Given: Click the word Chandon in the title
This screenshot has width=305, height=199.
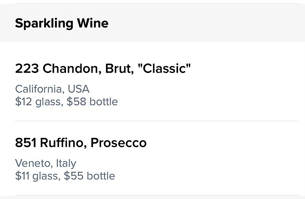Looking at the screenshot, I should click(x=72, y=69).
